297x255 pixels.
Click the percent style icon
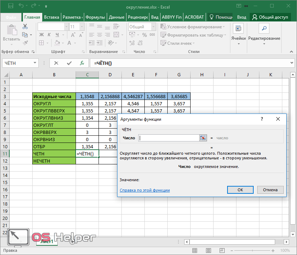tap(144, 35)
